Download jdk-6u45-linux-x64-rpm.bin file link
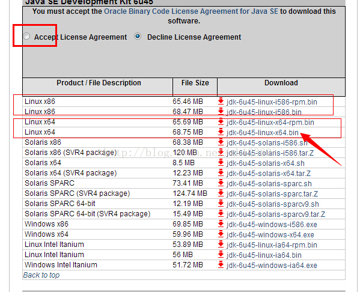Screen dimensions: 363x292 [x=270, y=123]
